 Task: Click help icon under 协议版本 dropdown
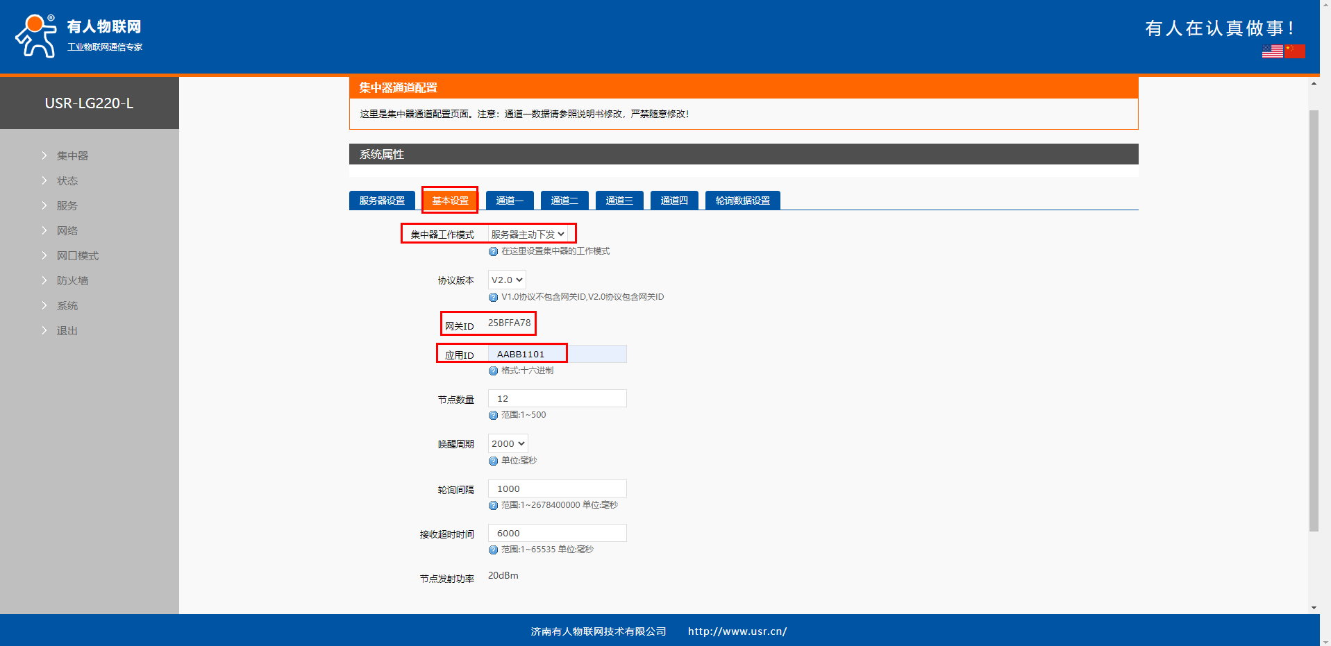pyautogui.click(x=493, y=298)
